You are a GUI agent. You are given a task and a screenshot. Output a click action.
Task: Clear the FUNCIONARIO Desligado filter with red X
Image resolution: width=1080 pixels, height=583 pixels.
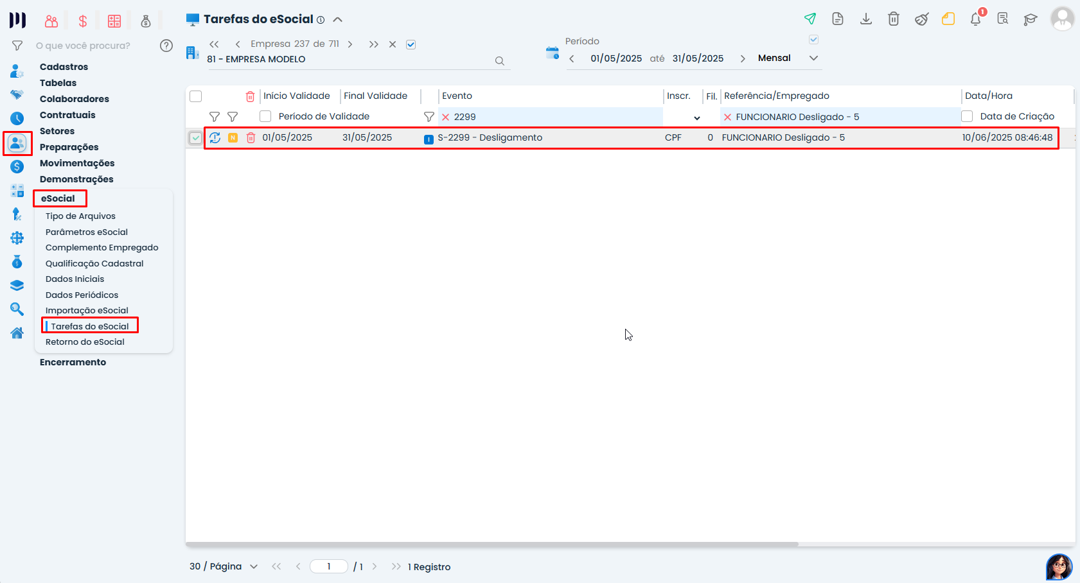727,117
